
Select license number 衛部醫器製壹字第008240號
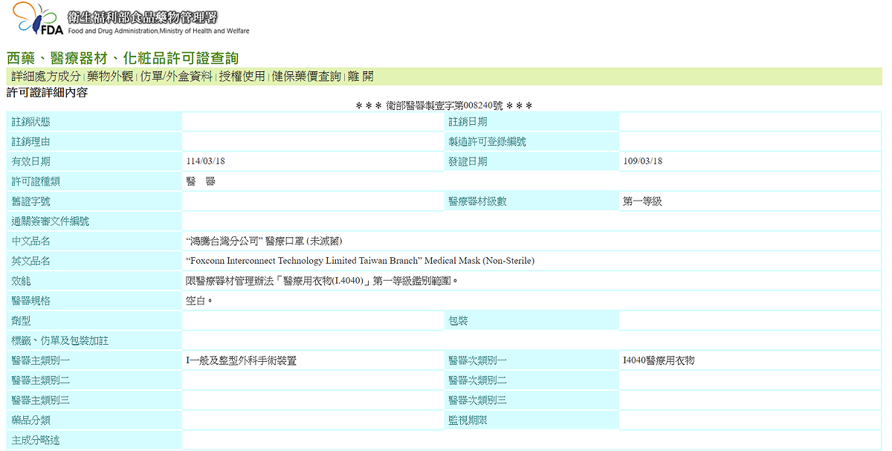coord(444,106)
